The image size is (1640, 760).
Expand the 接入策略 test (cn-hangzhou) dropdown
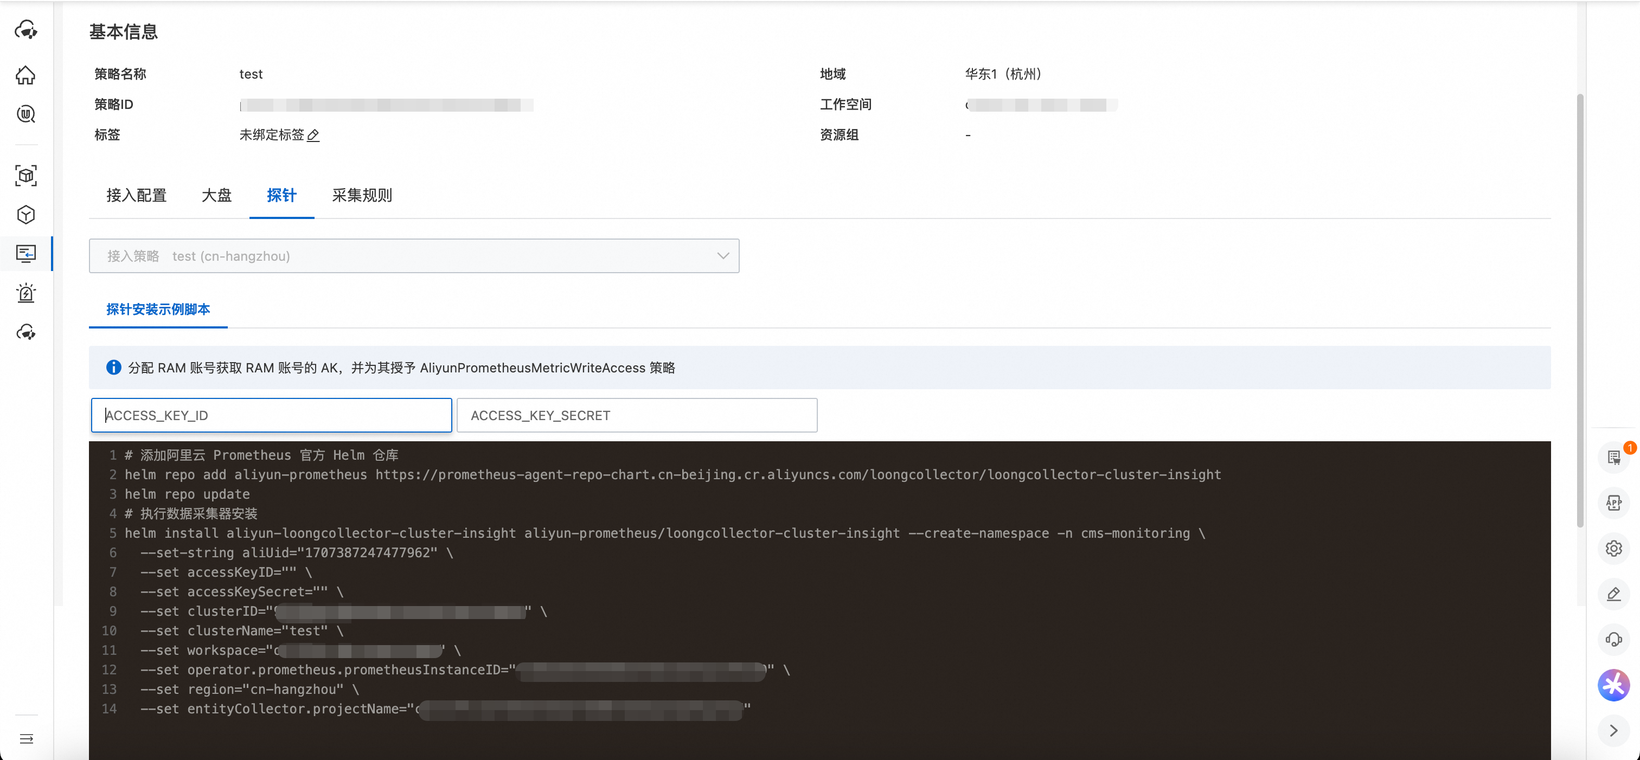click(x=414, y=256)
